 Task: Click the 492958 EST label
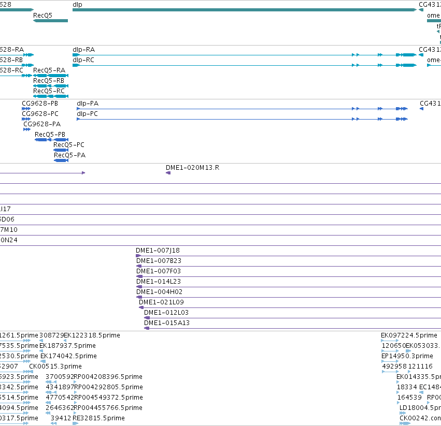pos(394,366)
